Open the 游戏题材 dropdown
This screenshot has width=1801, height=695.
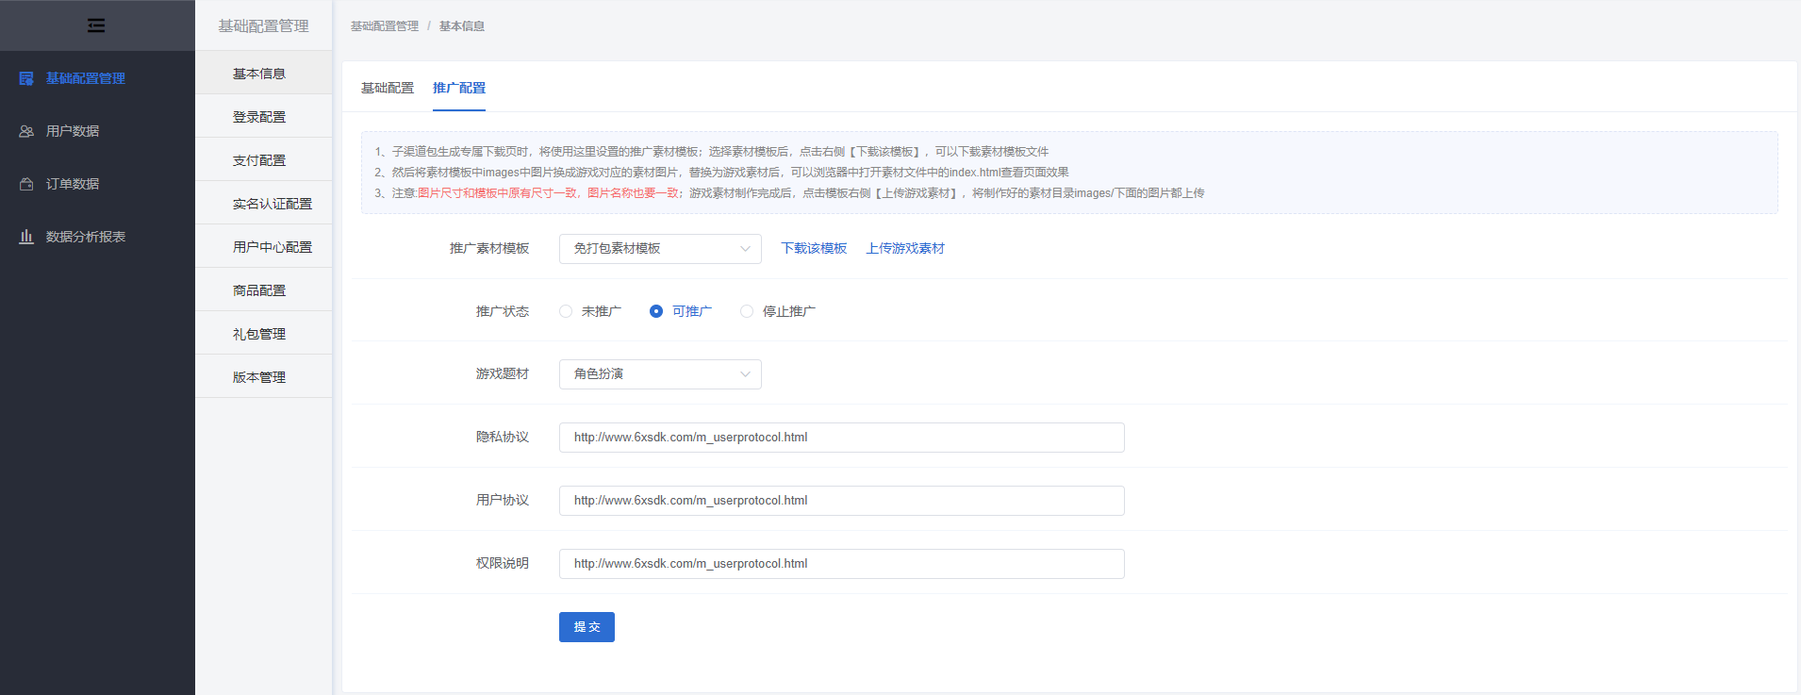click(660, 374)
